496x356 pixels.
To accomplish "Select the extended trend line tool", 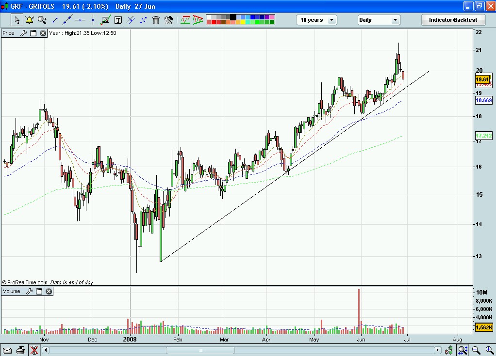I will click(x=67, y=20).
